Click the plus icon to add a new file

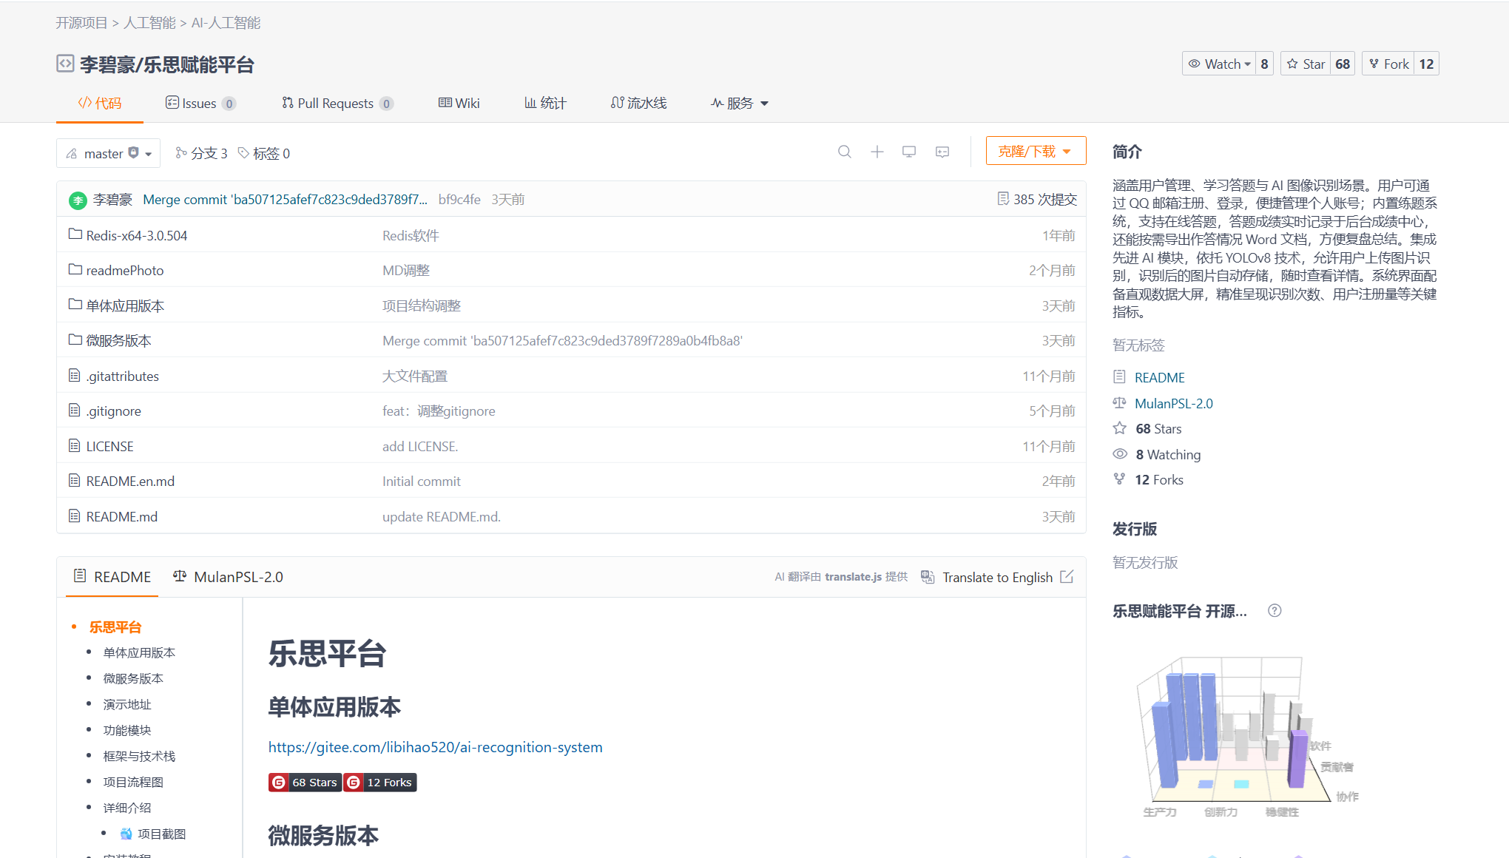click(x=877, y=152)
